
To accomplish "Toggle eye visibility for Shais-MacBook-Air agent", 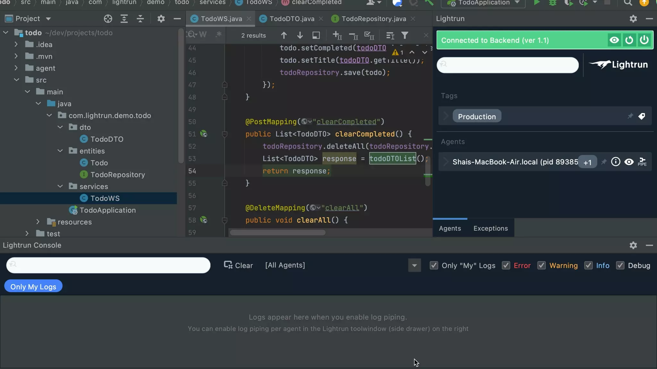I will [x=629, y=162].
